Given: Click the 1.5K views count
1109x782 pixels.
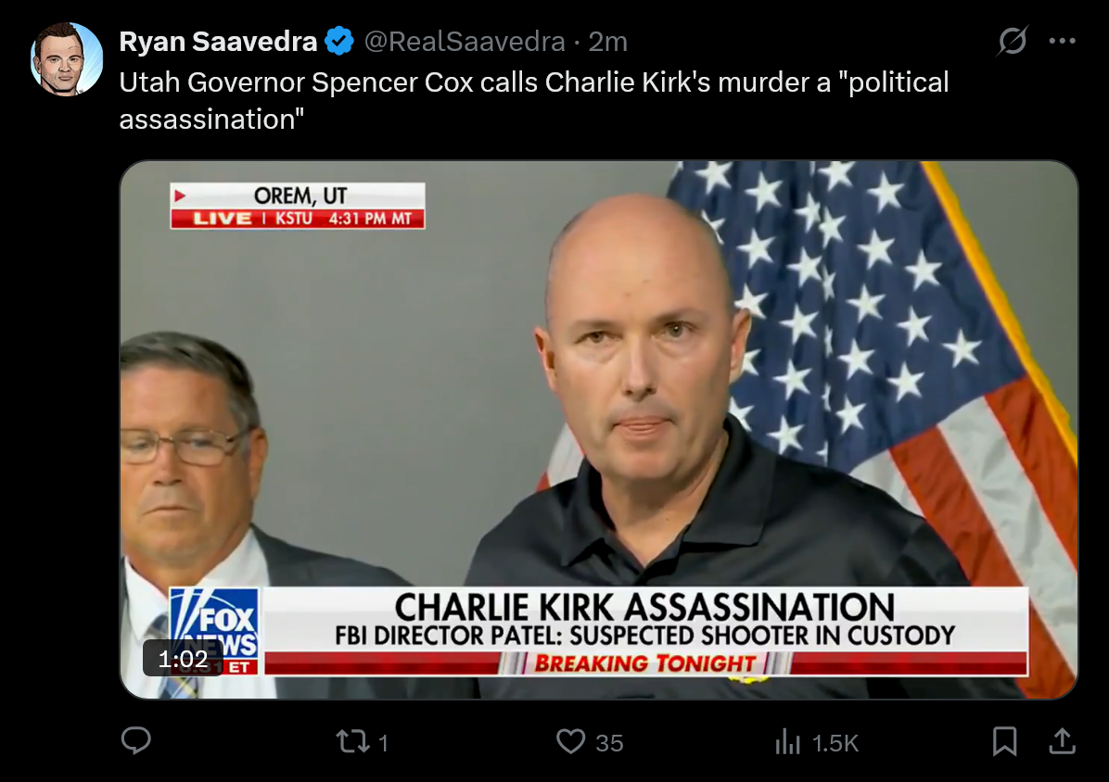Looking at the screenshot, I should pyautogui.click(x=835, y=743).
